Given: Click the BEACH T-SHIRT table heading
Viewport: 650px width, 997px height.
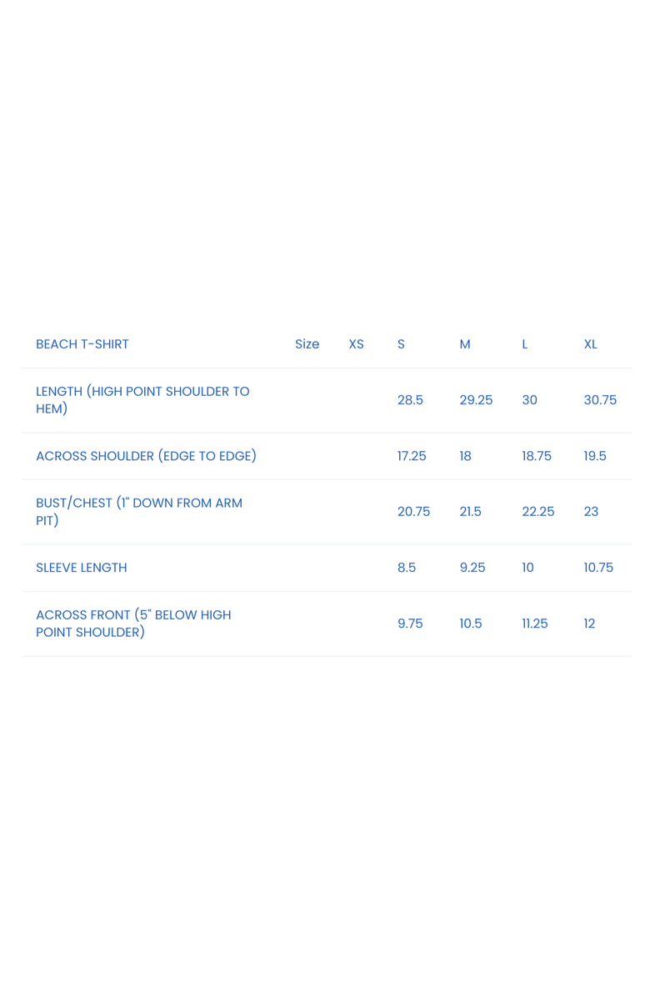Looking at the screenshot, I should [82, 344].
